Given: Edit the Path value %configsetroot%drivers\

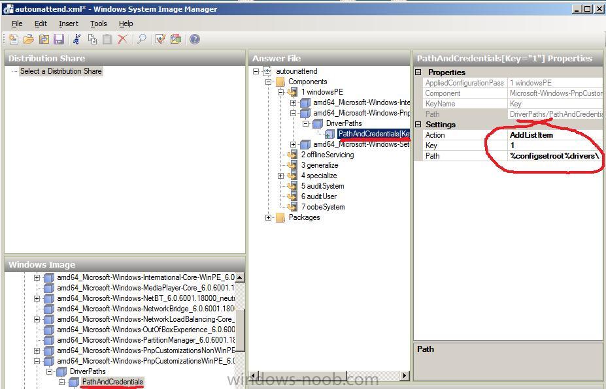Looking at the screenshot, I should [x=554, y=156].
